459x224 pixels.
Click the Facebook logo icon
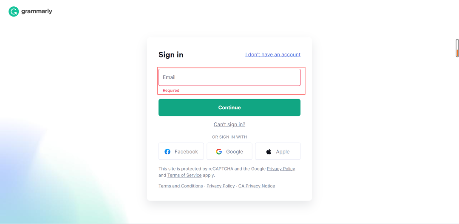click(x=167, y=152)
